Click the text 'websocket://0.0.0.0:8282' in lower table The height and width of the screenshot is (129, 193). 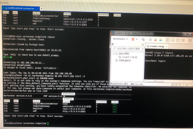pos(77,107)
